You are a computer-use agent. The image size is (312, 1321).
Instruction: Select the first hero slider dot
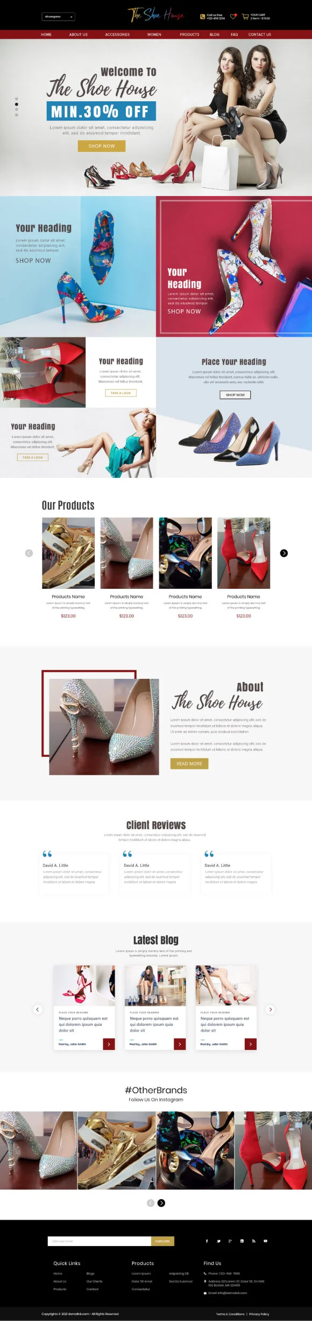[16, 99]
